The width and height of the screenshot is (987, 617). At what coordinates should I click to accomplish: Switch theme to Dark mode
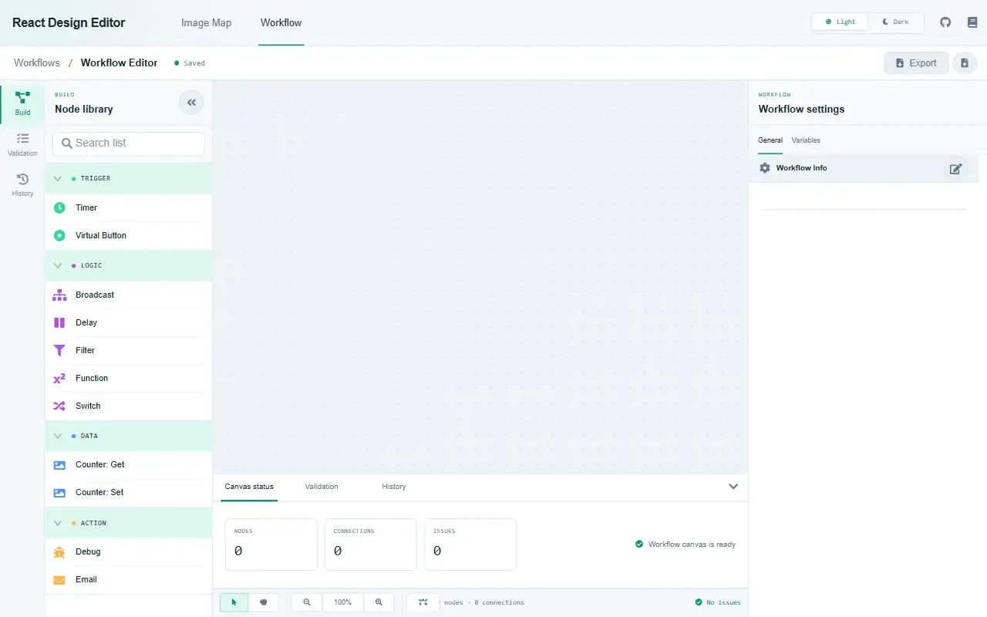coord(895,22)
